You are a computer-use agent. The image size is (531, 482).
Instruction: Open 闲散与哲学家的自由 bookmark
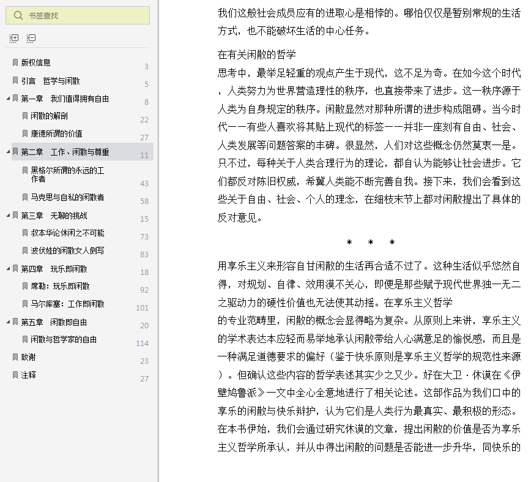coord(64,339)
